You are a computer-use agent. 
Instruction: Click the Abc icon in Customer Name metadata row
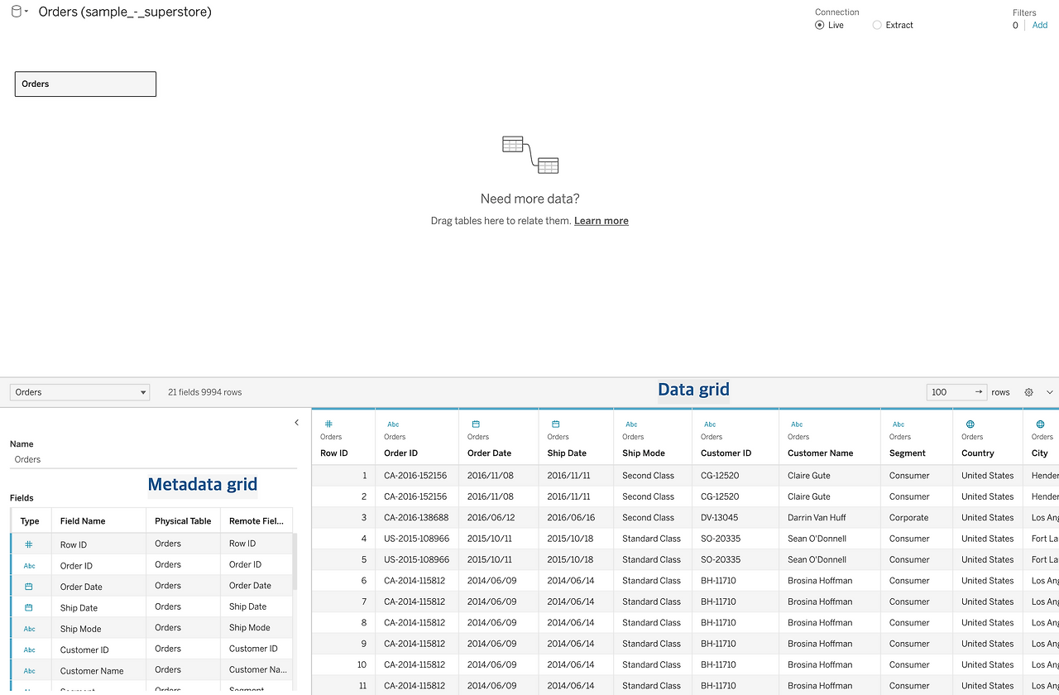pyautogui.click(x=30, y=671)
